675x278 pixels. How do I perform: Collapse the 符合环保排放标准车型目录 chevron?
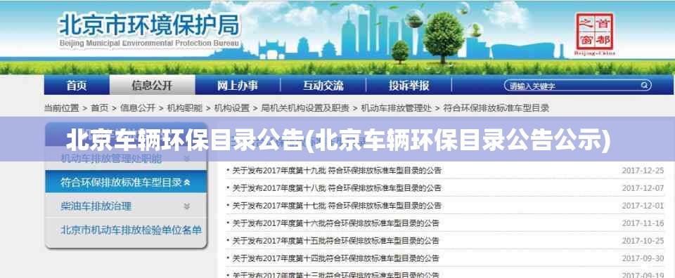187,183
